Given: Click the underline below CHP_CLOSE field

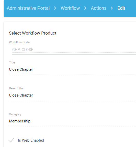Looking at the screenshot, I should click(x=74, y=54).
